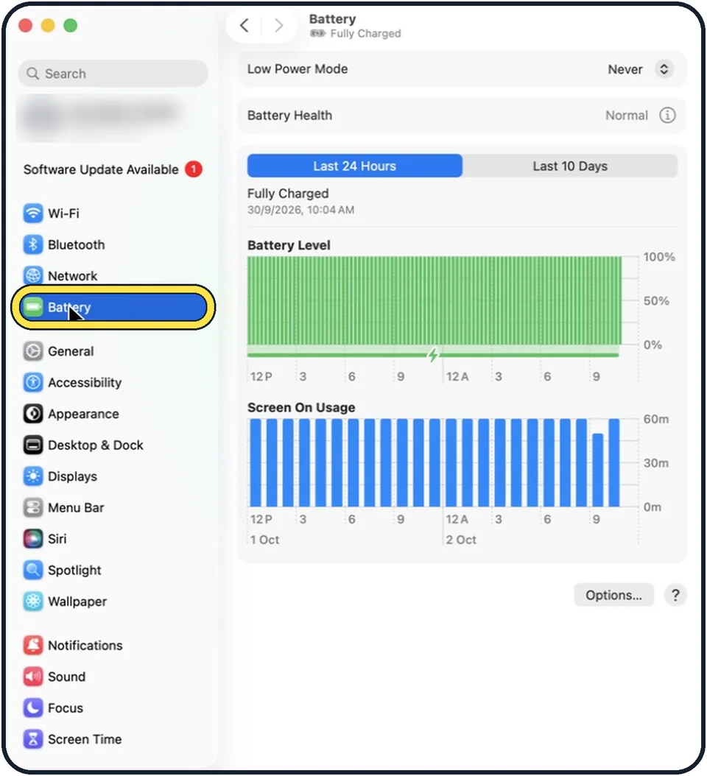Viewport: 707px width, 776px height.
Task: Click the green Battery icon in sidebar
Action: (x=32, y=307)
